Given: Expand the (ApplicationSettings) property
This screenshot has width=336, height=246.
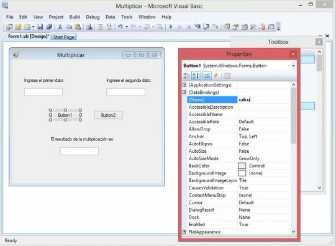Looking at the screenshot, I should tap(184, 85).
